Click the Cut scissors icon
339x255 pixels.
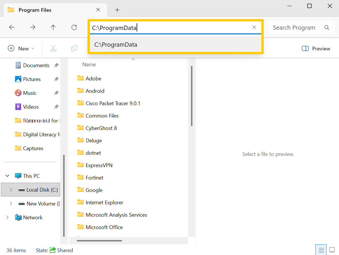tap(53, 48)
